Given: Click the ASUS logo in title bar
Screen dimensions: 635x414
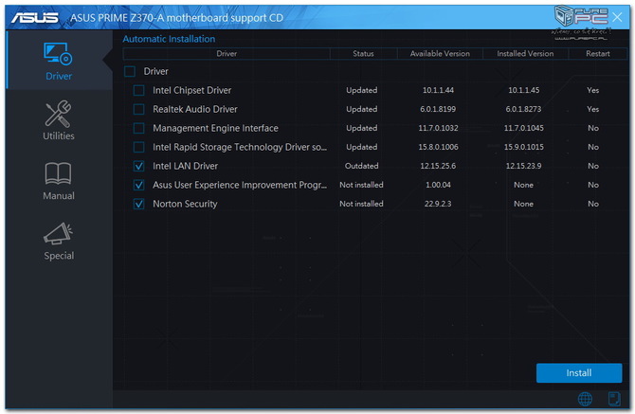Looking at the screenshot, I should point(35,18).
